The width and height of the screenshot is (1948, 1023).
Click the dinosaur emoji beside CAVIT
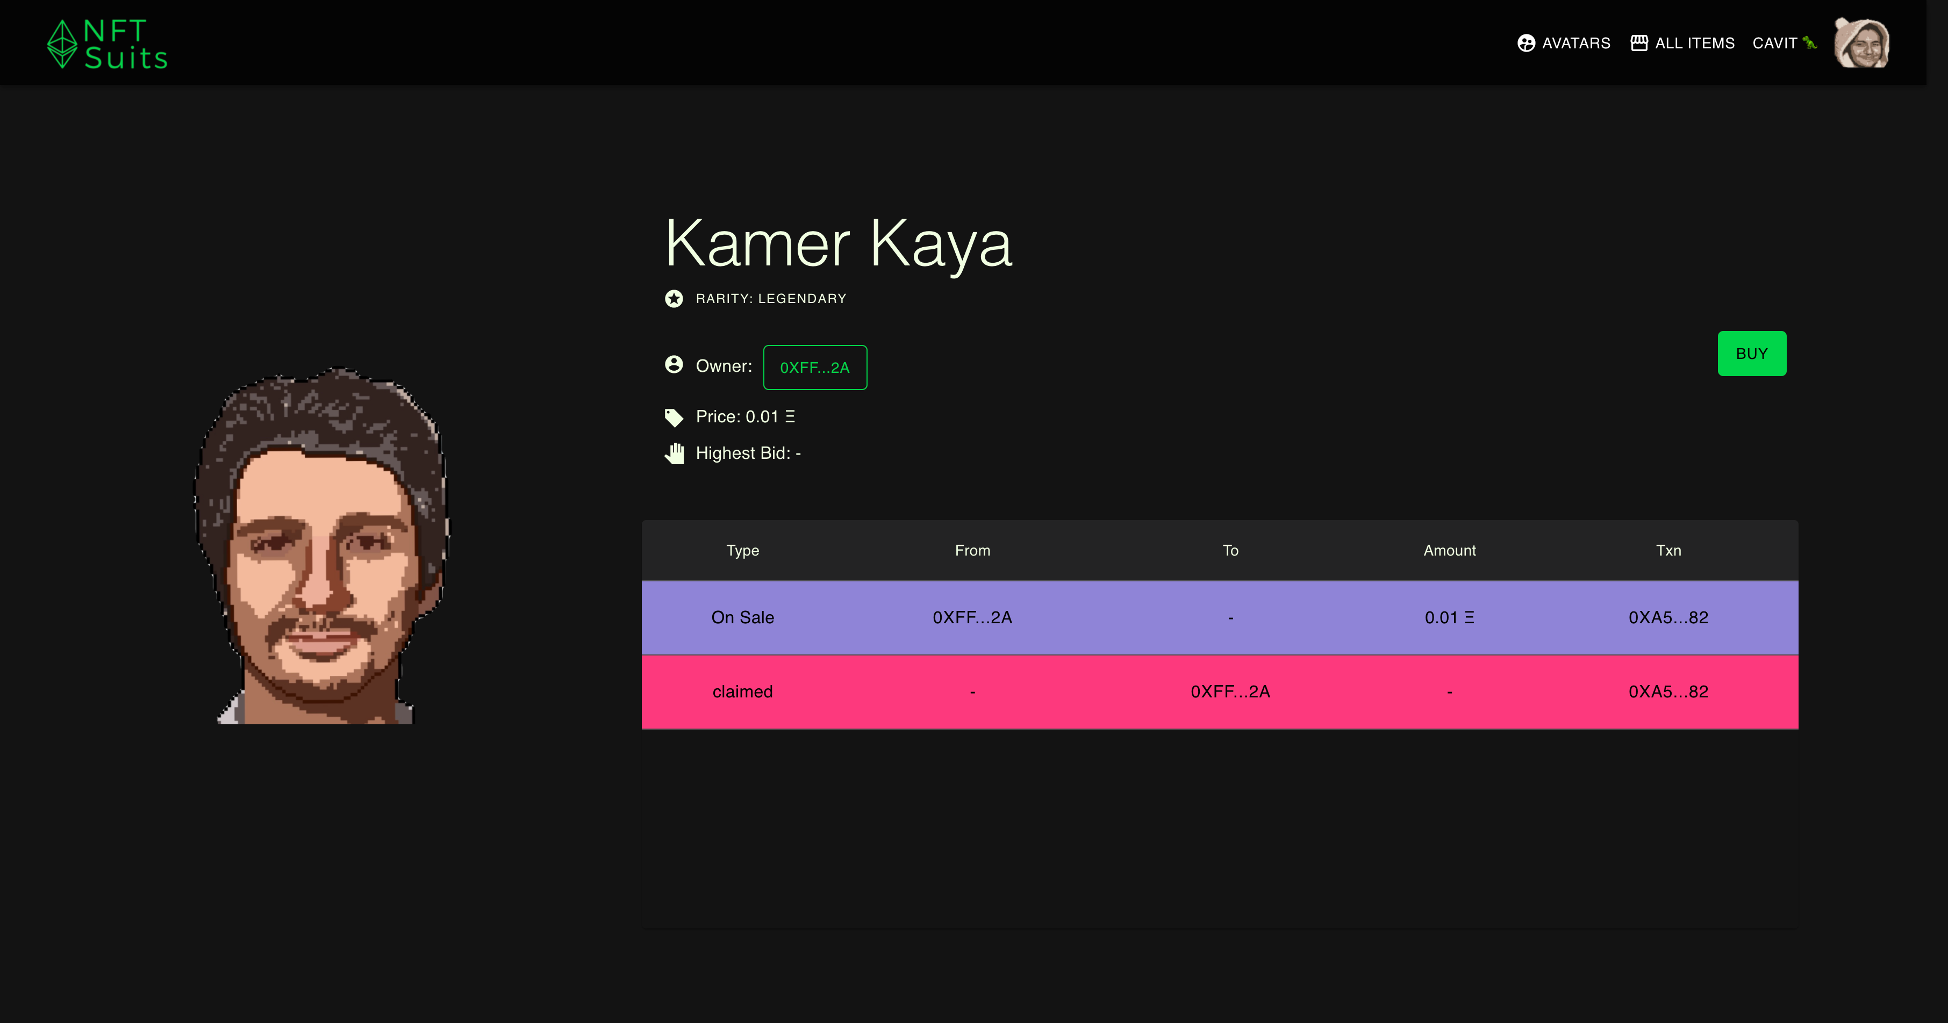click(1809, 43)
